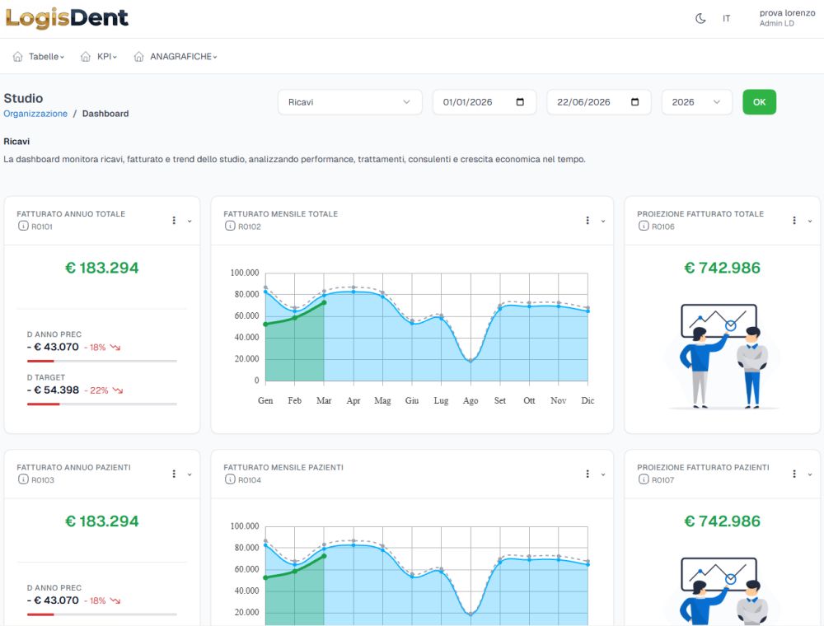Image resolution: width=824 pixels, height=626 pixels.
Task: Click D ANNO PREC progress bar in Fatturato Annuo Totale
Action: [102, 361]
